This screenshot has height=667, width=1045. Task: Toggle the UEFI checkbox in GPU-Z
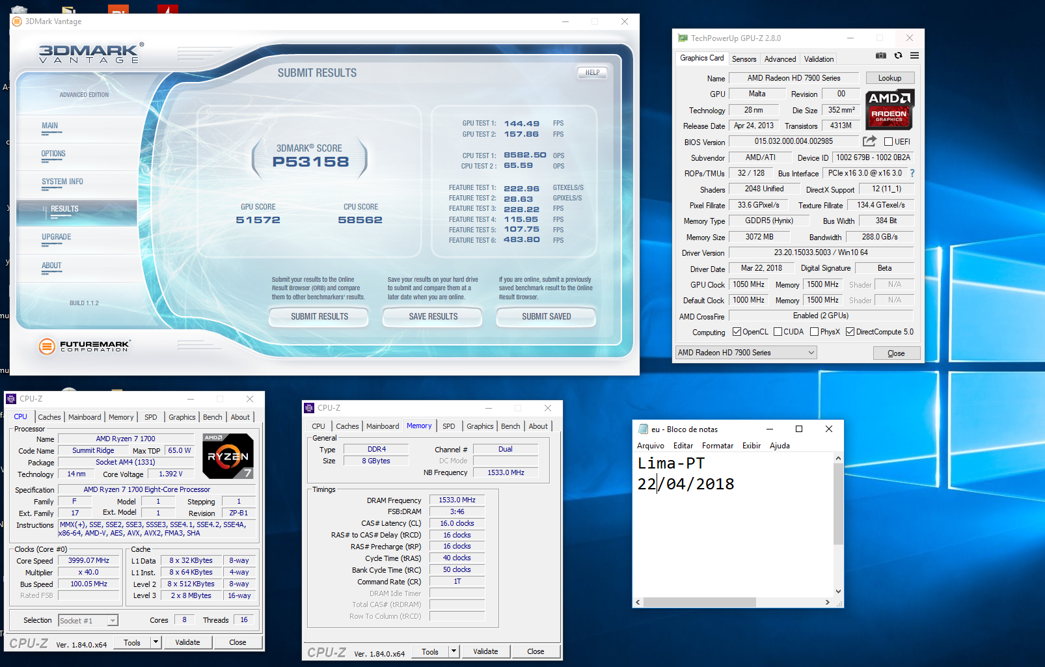pos(889,142)
